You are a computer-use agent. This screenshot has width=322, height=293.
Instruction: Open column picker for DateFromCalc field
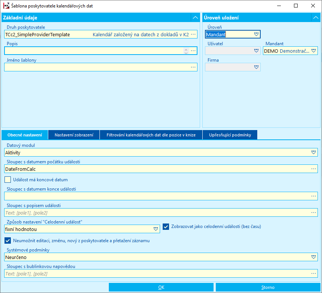[313, 169]
